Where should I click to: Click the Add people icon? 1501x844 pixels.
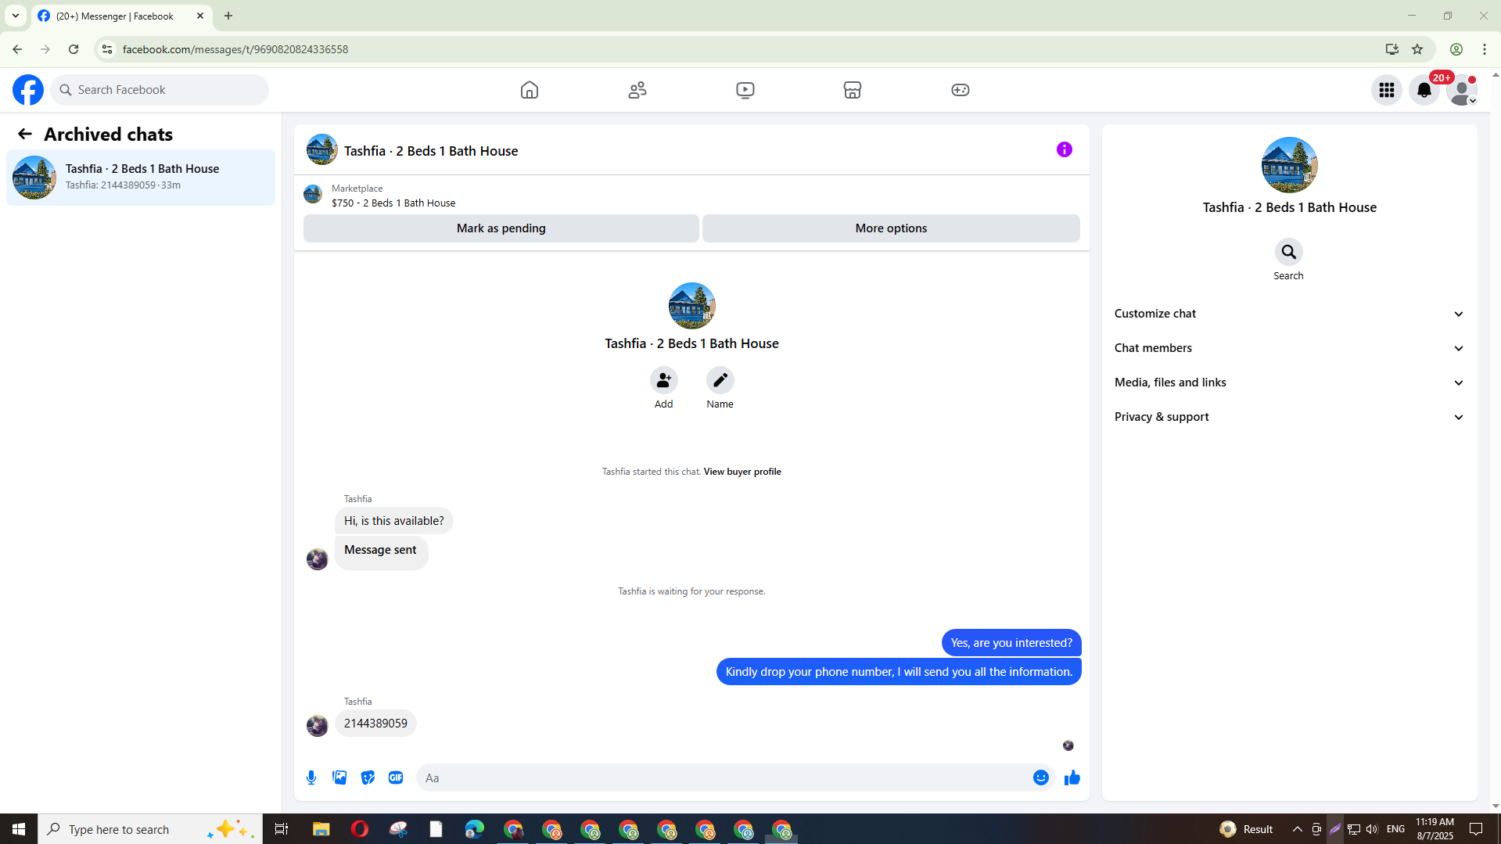point(664,380)
